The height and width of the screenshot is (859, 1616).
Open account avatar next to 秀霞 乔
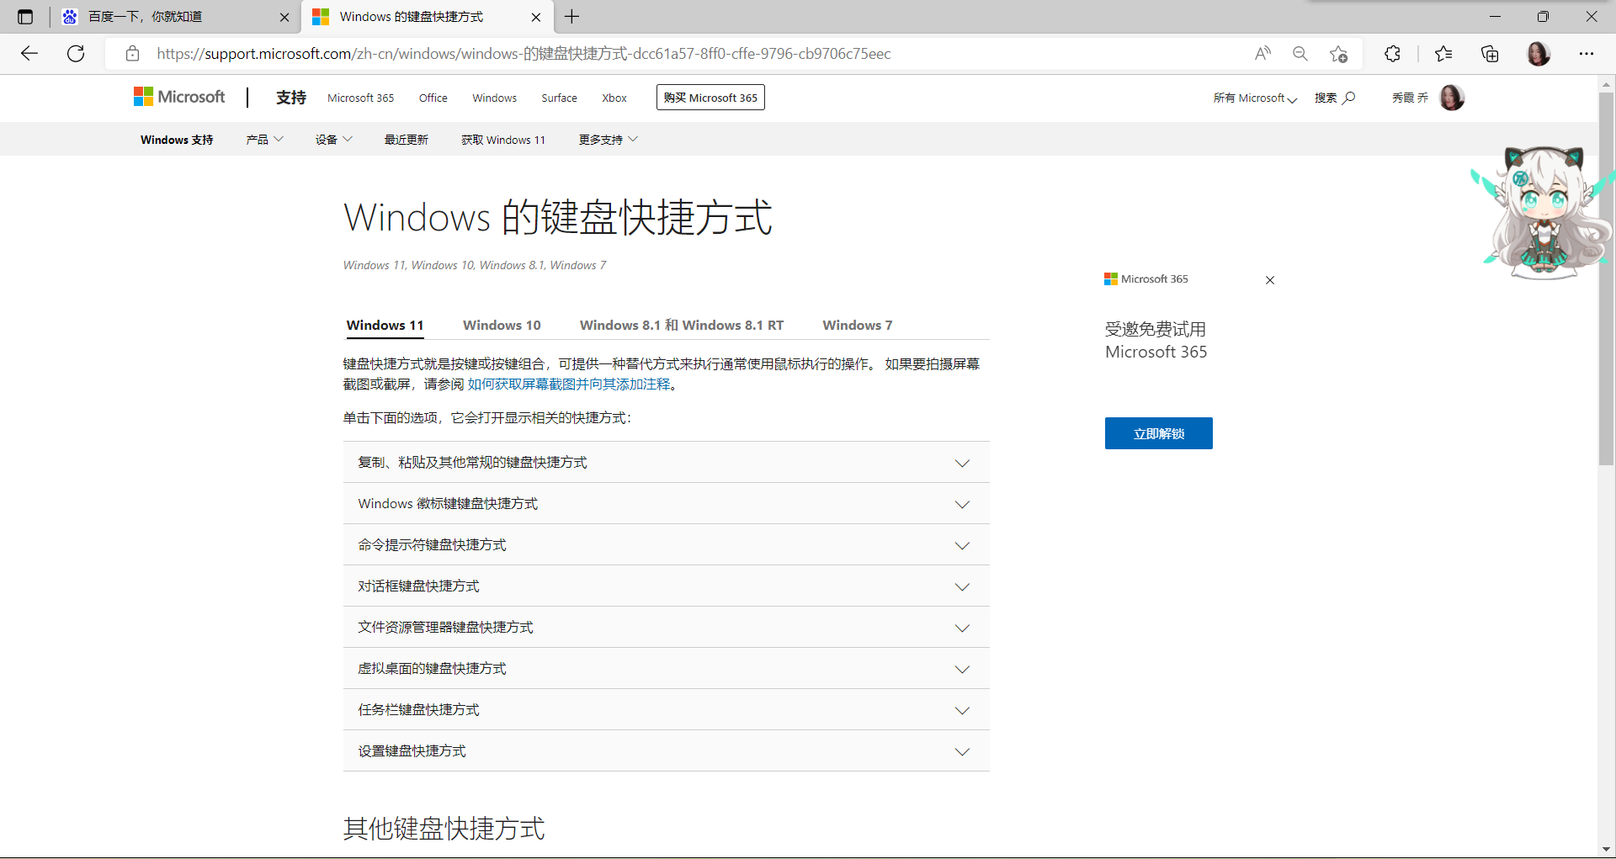(1452, 98)
